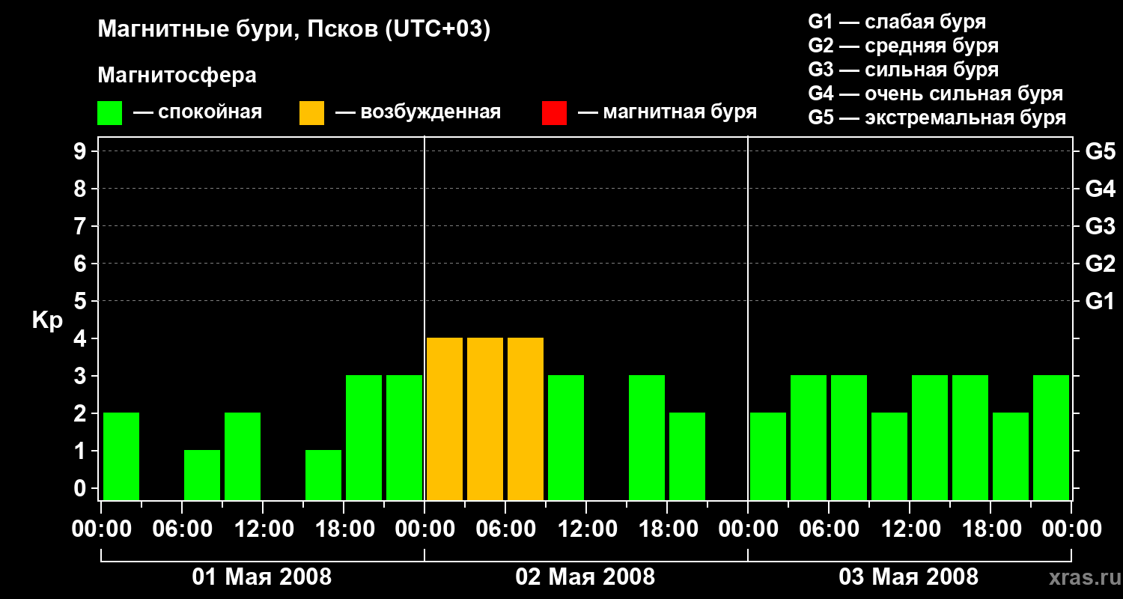Click the green bar at 09:00–12:00 on 02 Мая
The image size is (1123, 599).
pos(566,437)
